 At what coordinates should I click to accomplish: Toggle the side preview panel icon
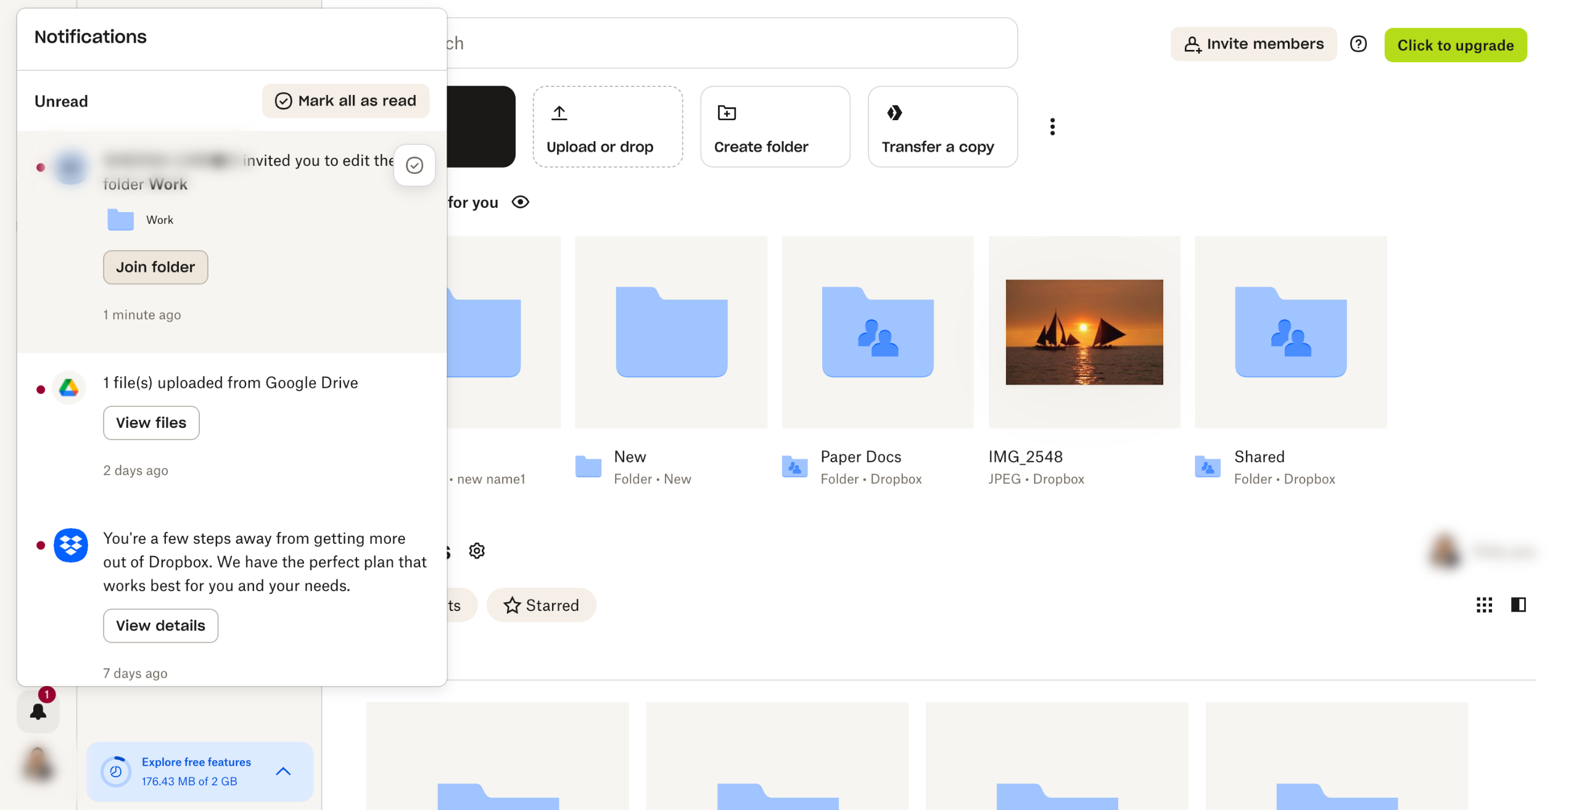[1518, 605]
